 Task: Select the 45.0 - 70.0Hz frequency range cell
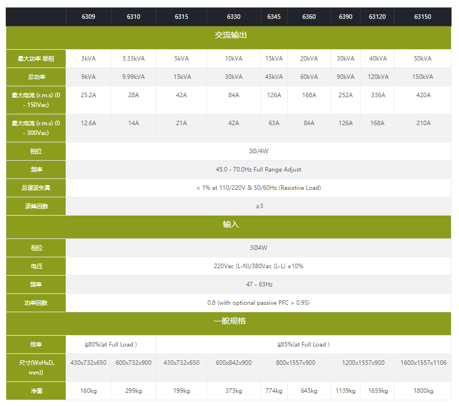click(258, 169)
